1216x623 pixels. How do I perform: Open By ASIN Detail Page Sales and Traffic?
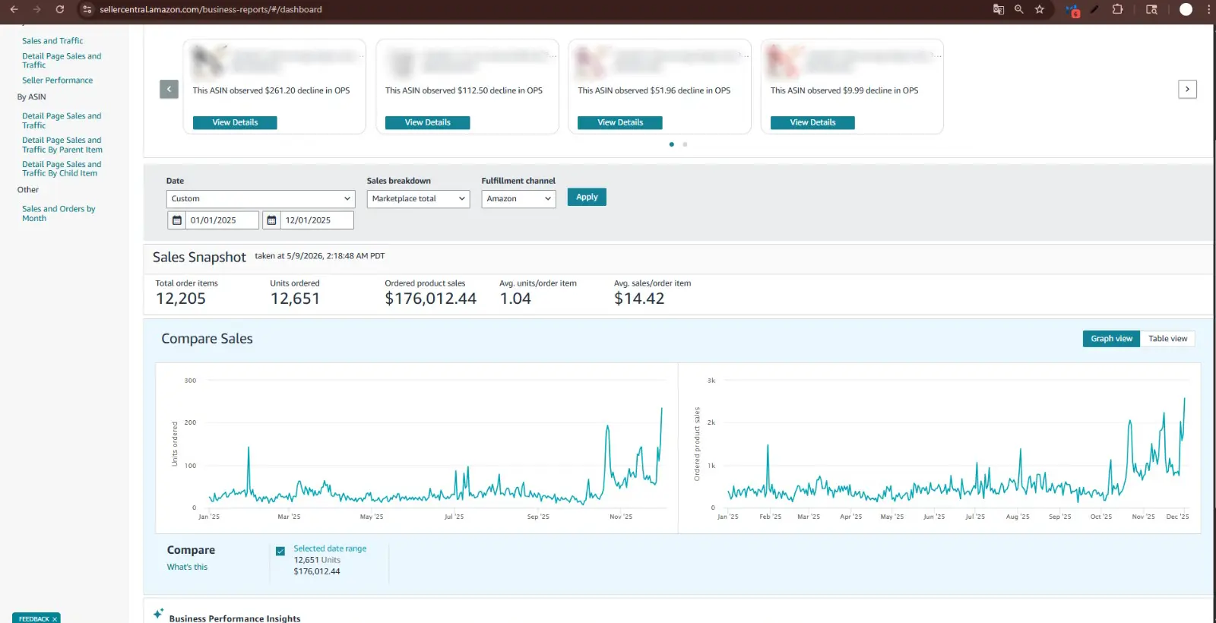[62, 121]
